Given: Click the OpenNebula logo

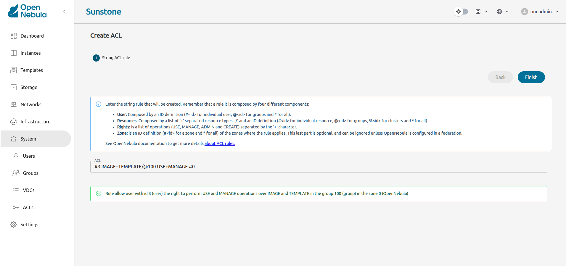Looking at the screenshot, I should [x=27, y=11].
